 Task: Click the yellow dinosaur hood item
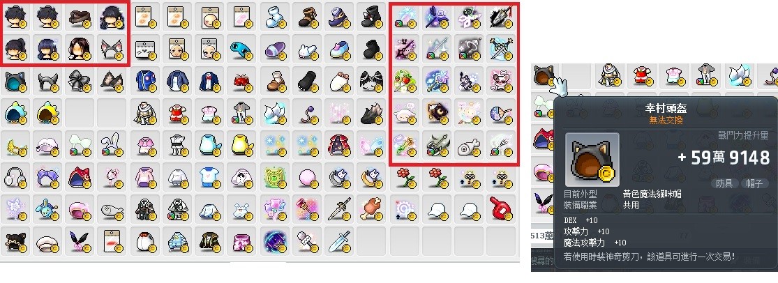point(48,113)
